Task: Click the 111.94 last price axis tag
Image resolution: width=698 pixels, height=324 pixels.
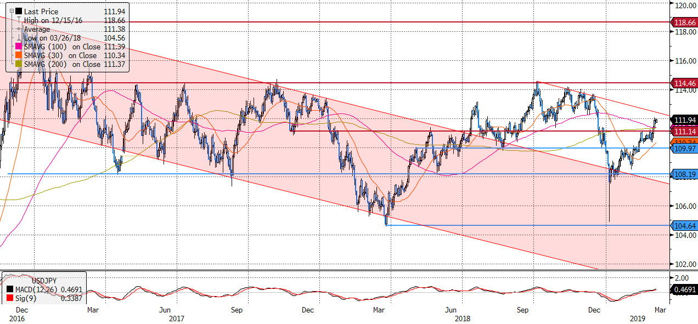Action: coord(685,120)
